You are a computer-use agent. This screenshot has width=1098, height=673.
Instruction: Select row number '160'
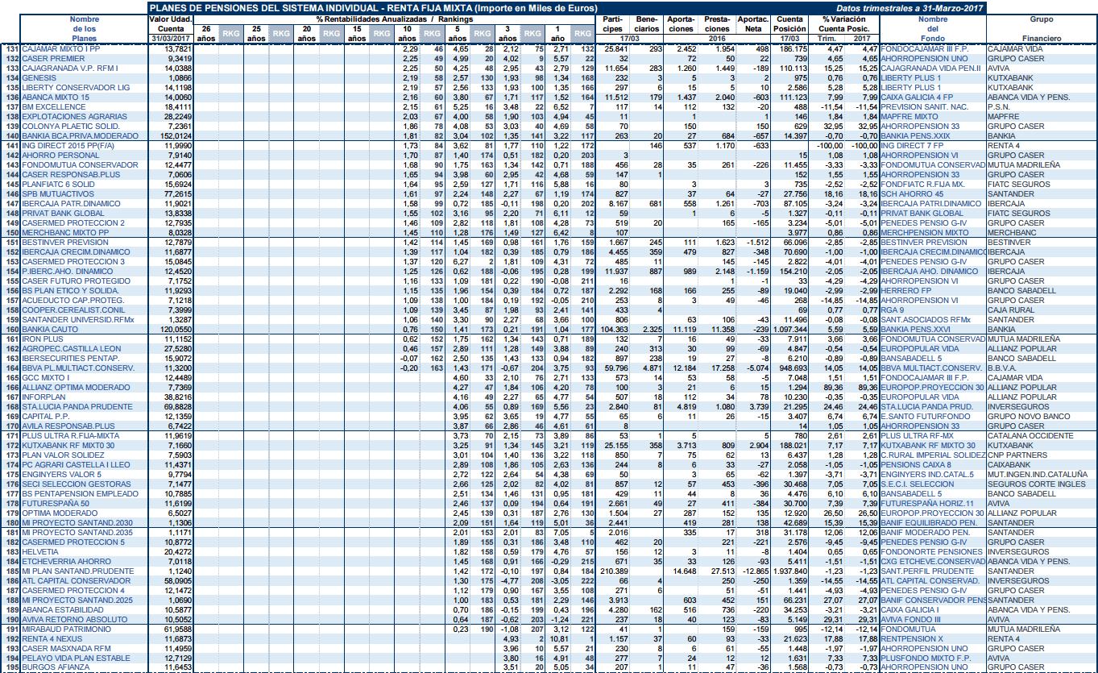[10, 330]
